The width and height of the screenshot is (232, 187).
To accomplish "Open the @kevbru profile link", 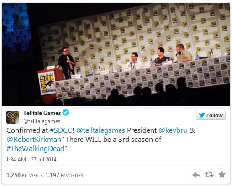I will point(173,130).
